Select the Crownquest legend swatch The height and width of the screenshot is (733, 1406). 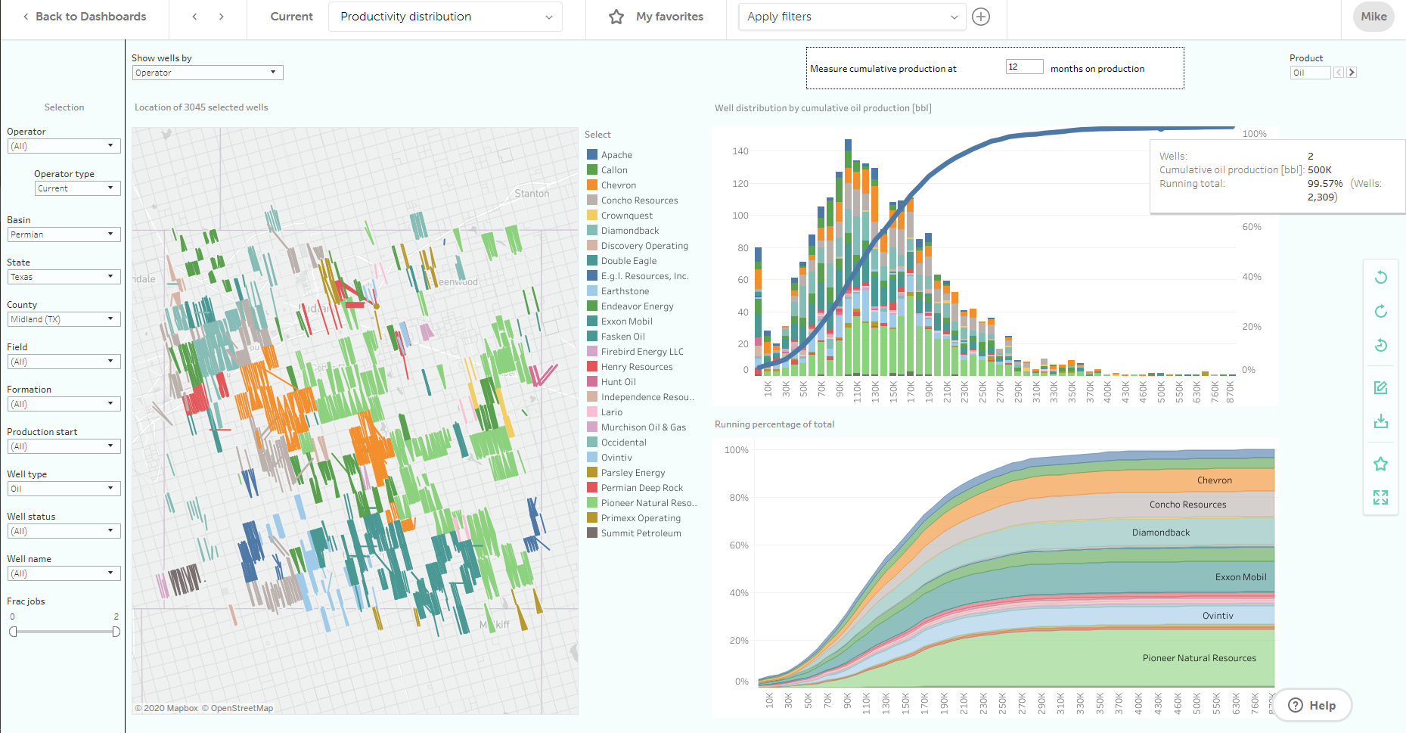[592, 215]
